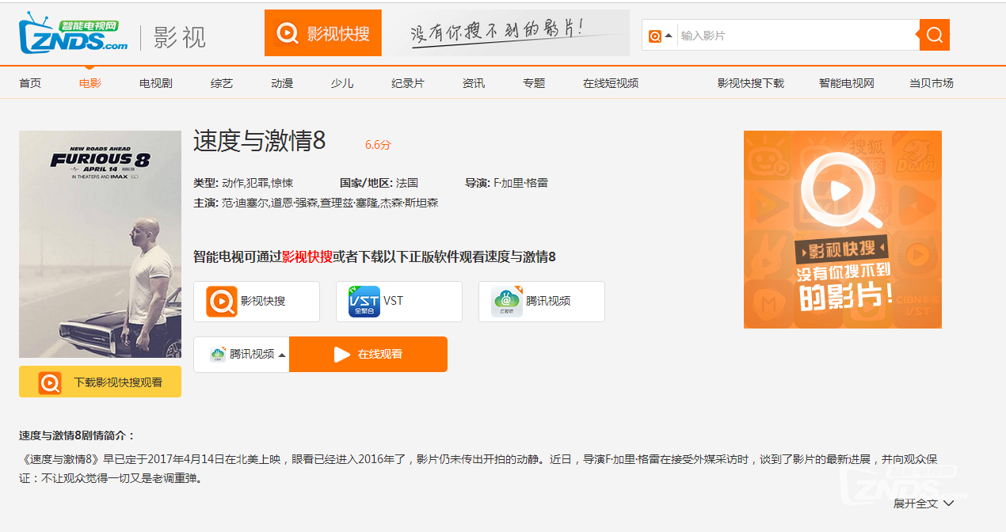
Task: Expand full synopsis via 展开全文
Action: [924, 503]
